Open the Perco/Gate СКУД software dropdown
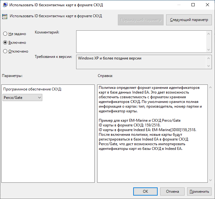Image resolution: width=215 pixels, height=199 pixels. point(22,98)
